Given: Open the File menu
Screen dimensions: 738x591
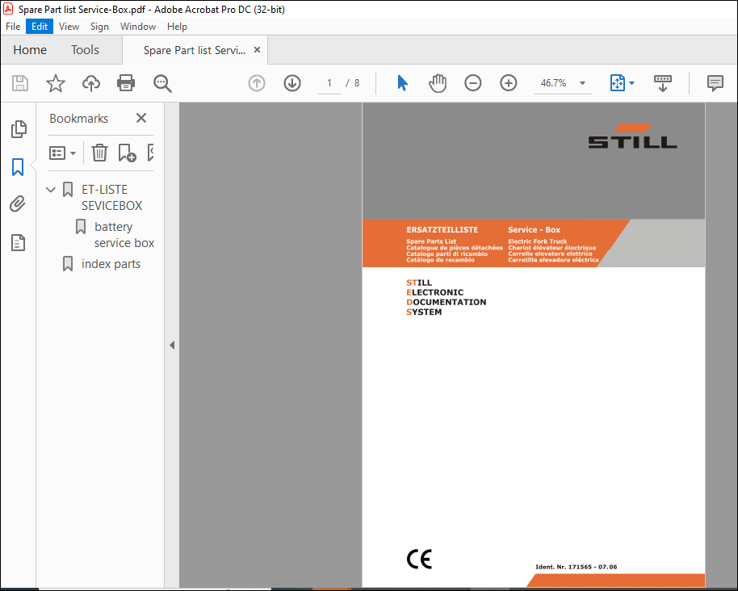Looking at the screenshot, I should [13, 27].
